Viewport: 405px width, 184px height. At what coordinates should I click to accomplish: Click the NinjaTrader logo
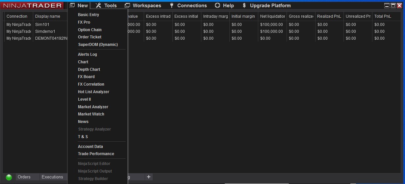[x=32, y=5]
